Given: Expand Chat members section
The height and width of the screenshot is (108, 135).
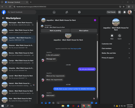Looking at the screenshot, I should tap(116, 49).
